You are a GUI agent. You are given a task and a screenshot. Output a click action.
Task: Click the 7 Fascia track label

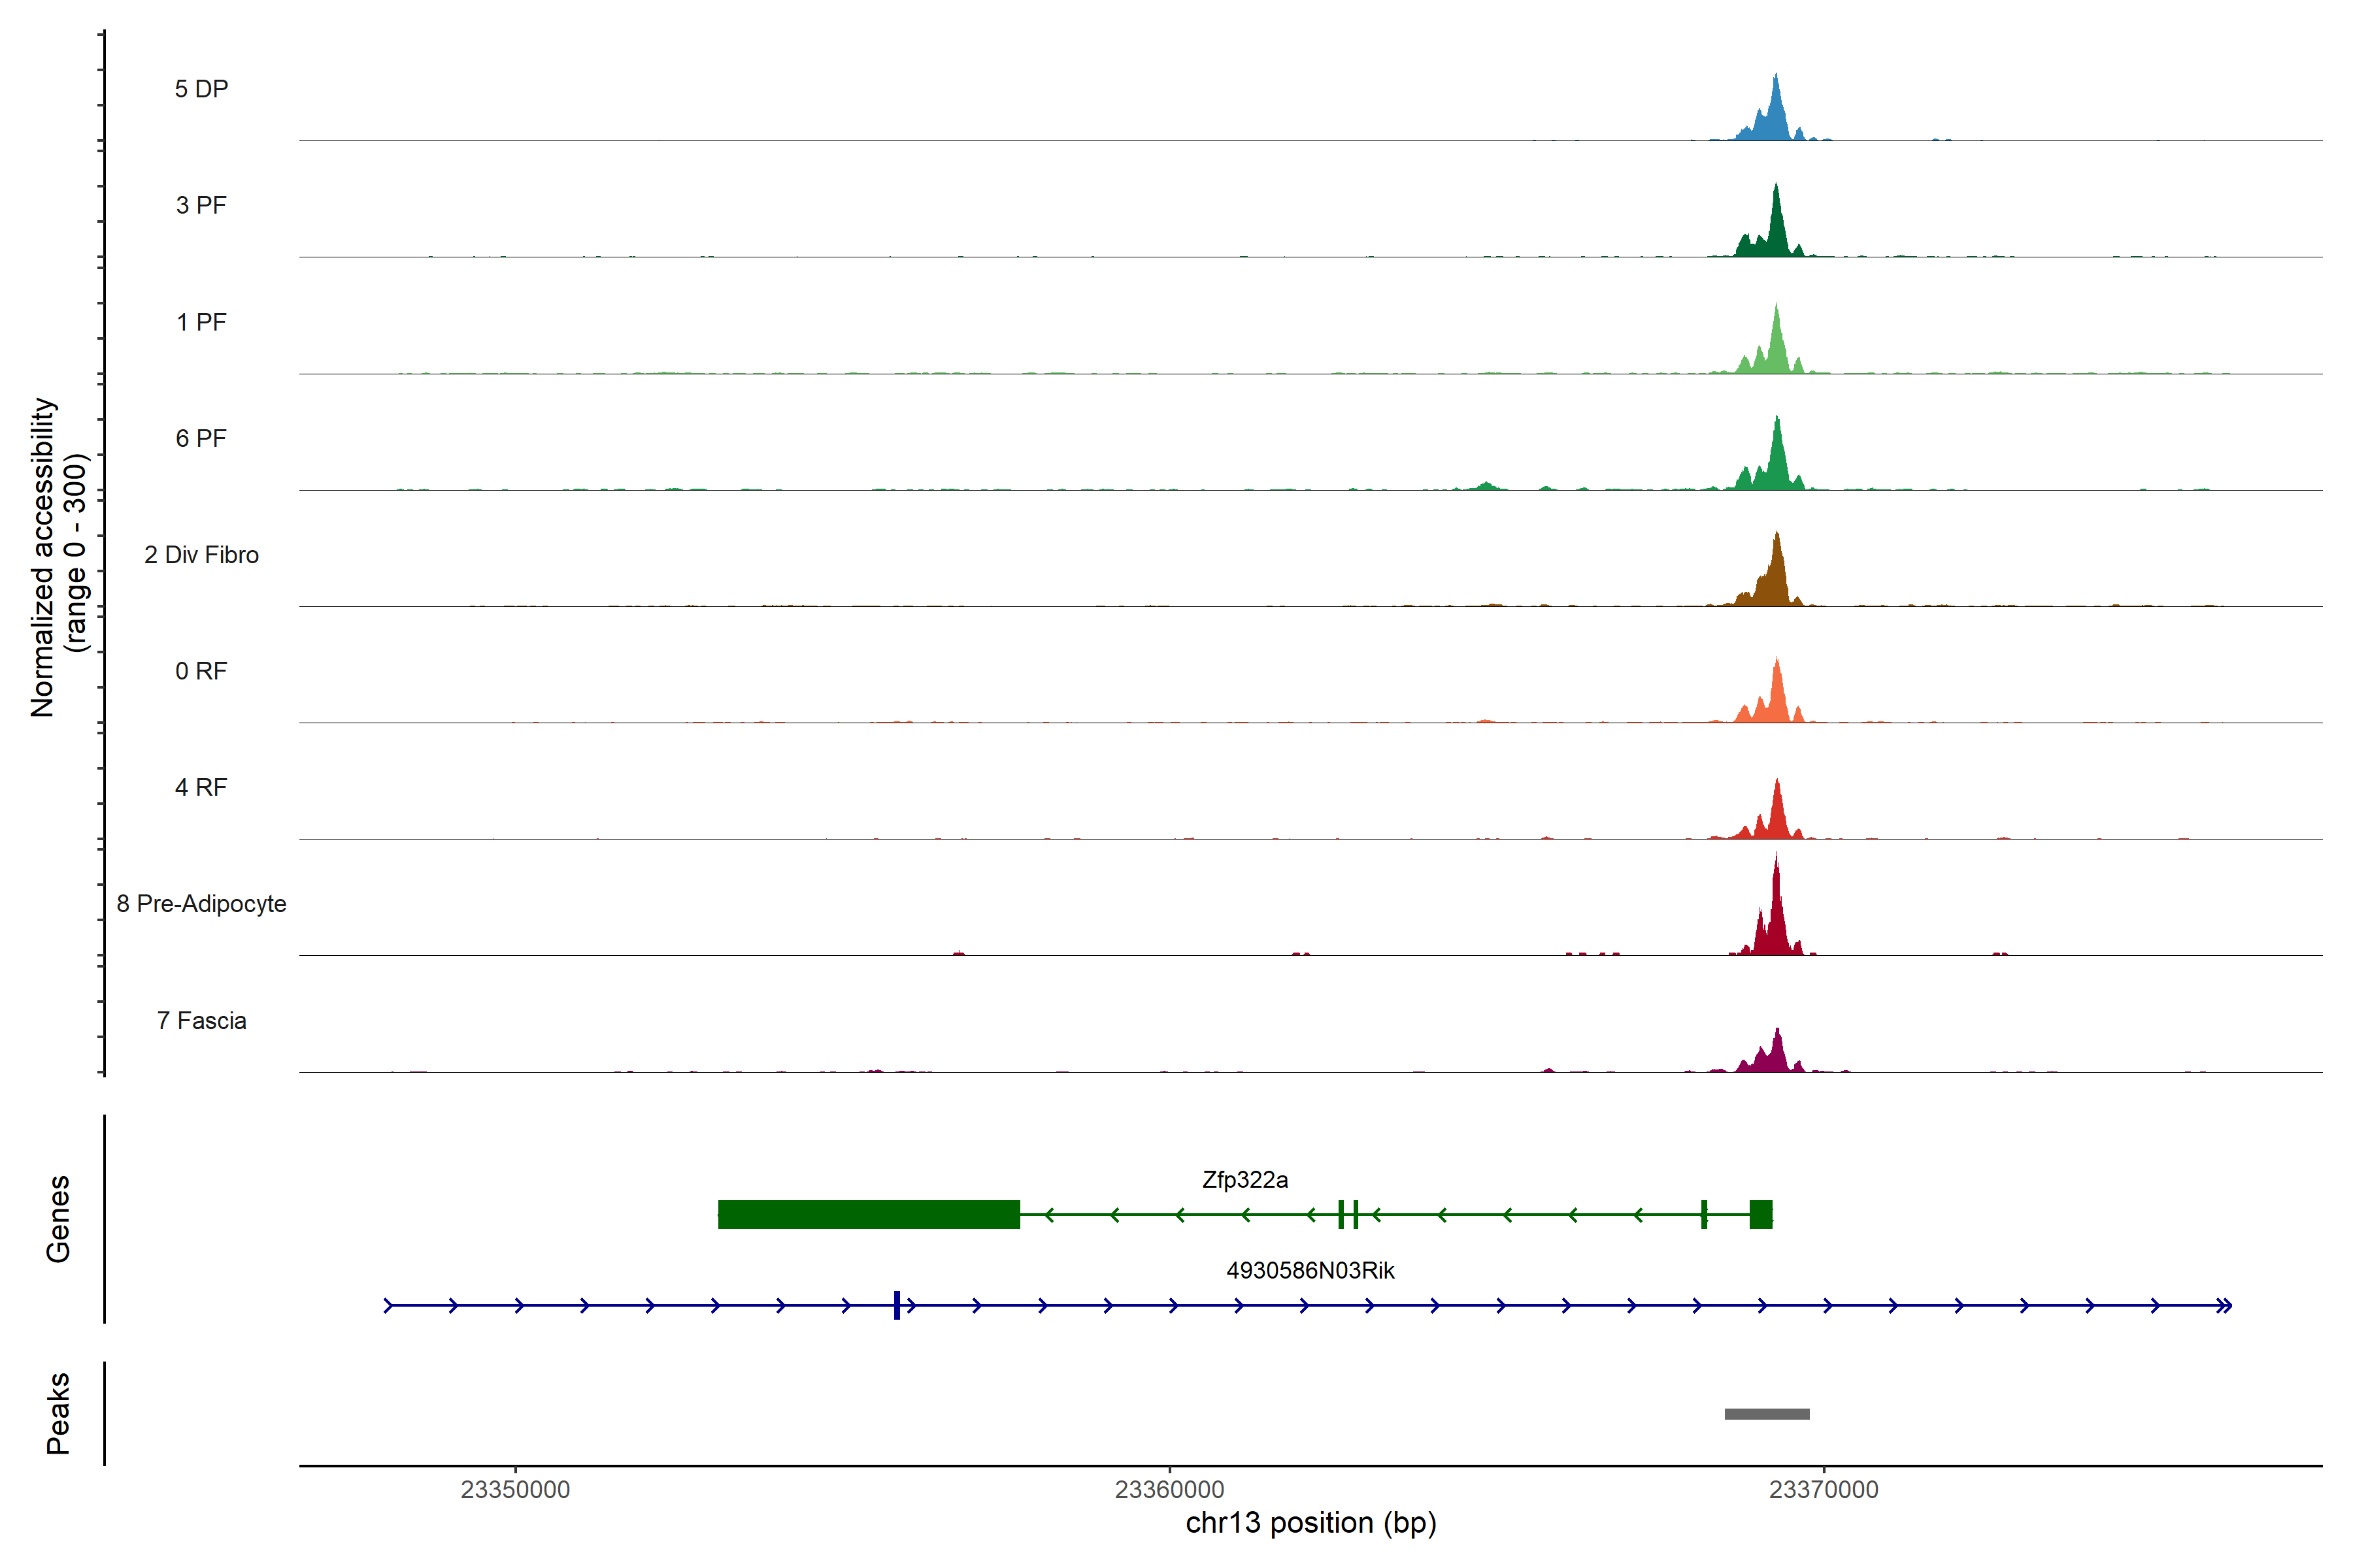pos(201,1021)
